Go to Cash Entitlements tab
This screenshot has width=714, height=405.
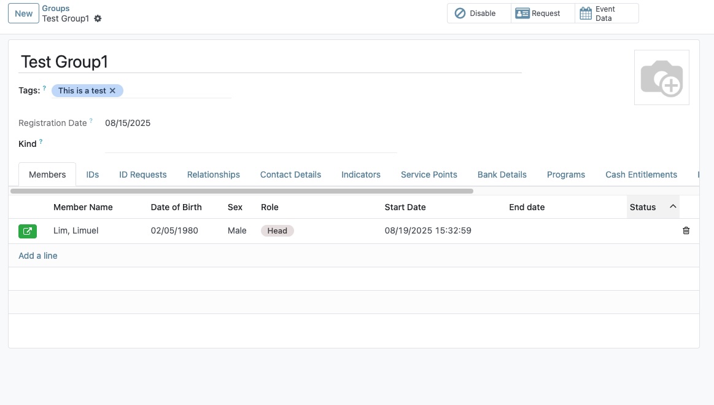pyautogui.click(x=641, y=175)
